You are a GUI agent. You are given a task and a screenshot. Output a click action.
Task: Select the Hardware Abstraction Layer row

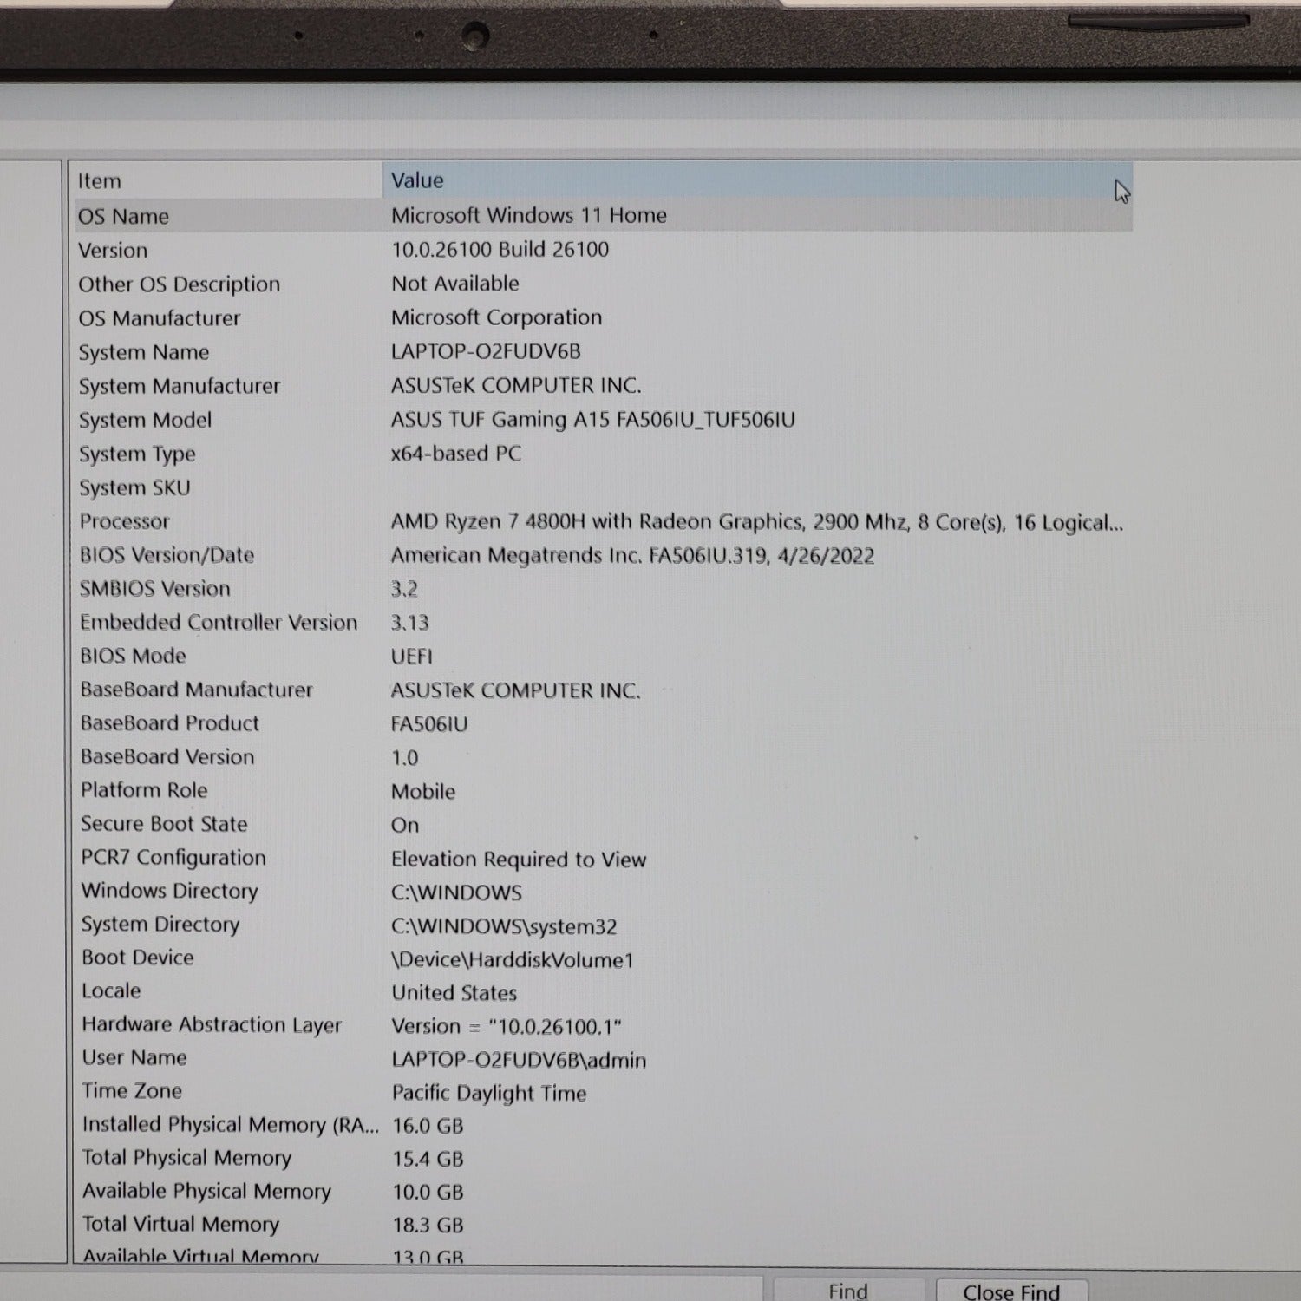(212, 1025)
